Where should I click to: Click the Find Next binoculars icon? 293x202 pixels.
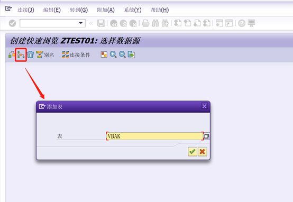pos(165,23)
